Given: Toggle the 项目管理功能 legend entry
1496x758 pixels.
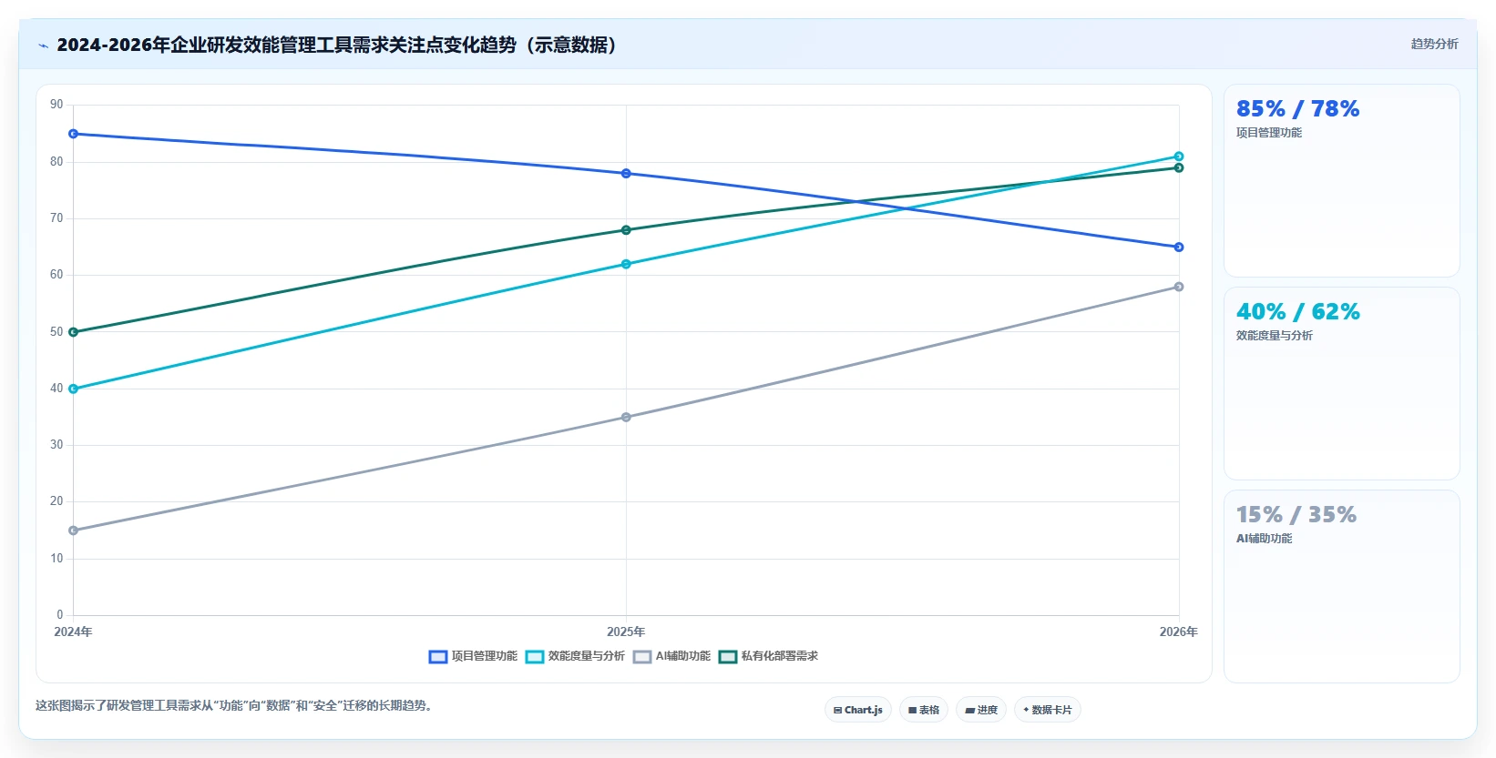Looking at the screenshot, I should pyautogui.click(x=473, y=656).
